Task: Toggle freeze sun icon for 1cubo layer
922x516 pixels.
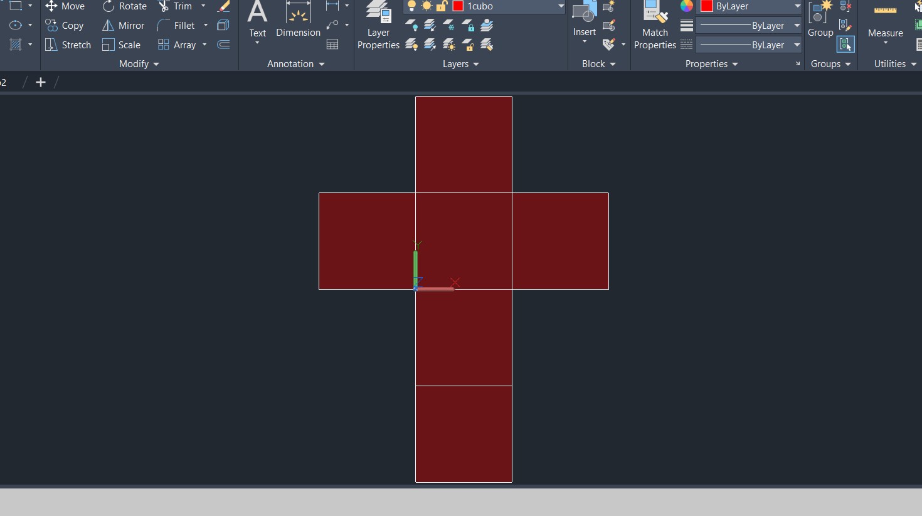Action: coord(427,6)
